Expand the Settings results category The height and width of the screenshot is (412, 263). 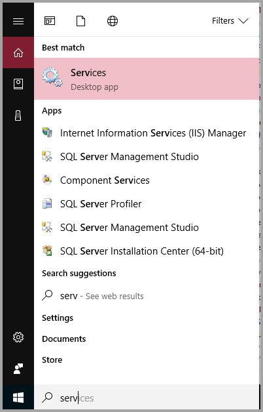tap(58, 318)
